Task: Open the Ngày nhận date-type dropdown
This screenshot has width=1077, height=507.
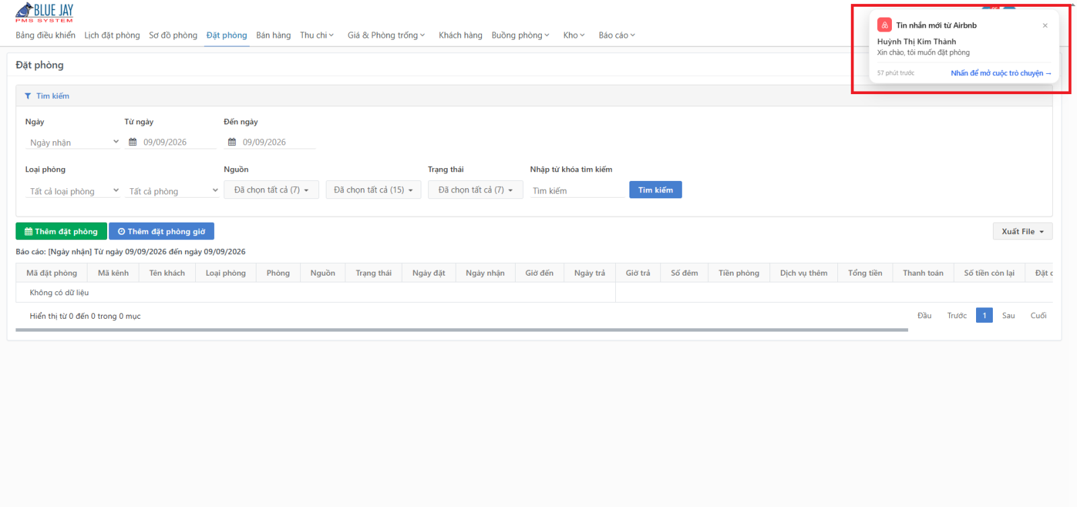Action: click(x=73, y=143)
